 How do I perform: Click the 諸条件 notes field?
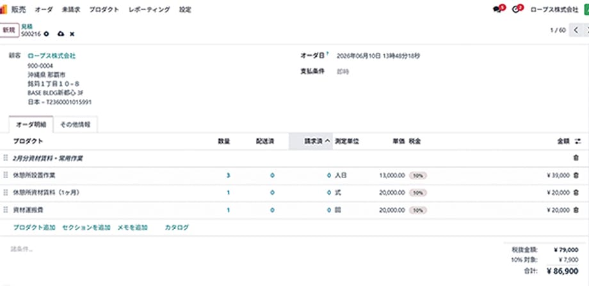(22, 249)
